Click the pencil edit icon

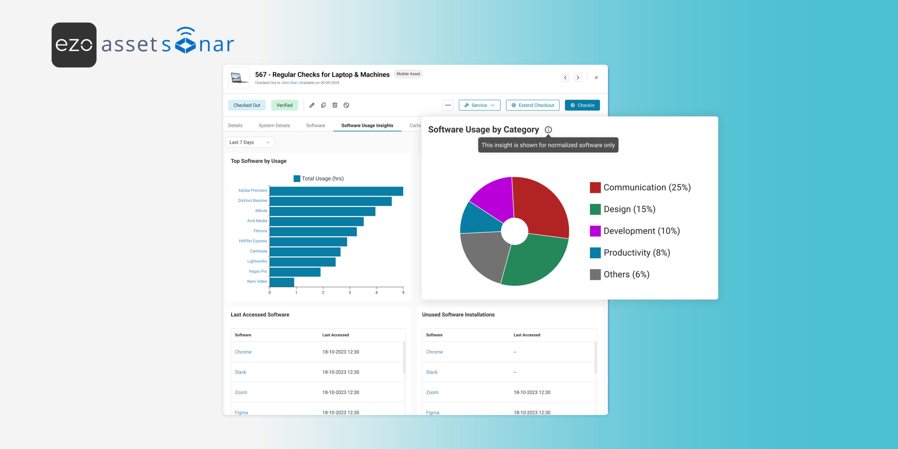point(312,105)
